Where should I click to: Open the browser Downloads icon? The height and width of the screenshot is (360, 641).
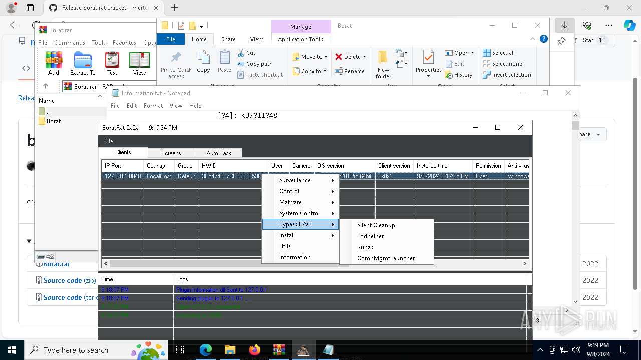tap(565, 25)
